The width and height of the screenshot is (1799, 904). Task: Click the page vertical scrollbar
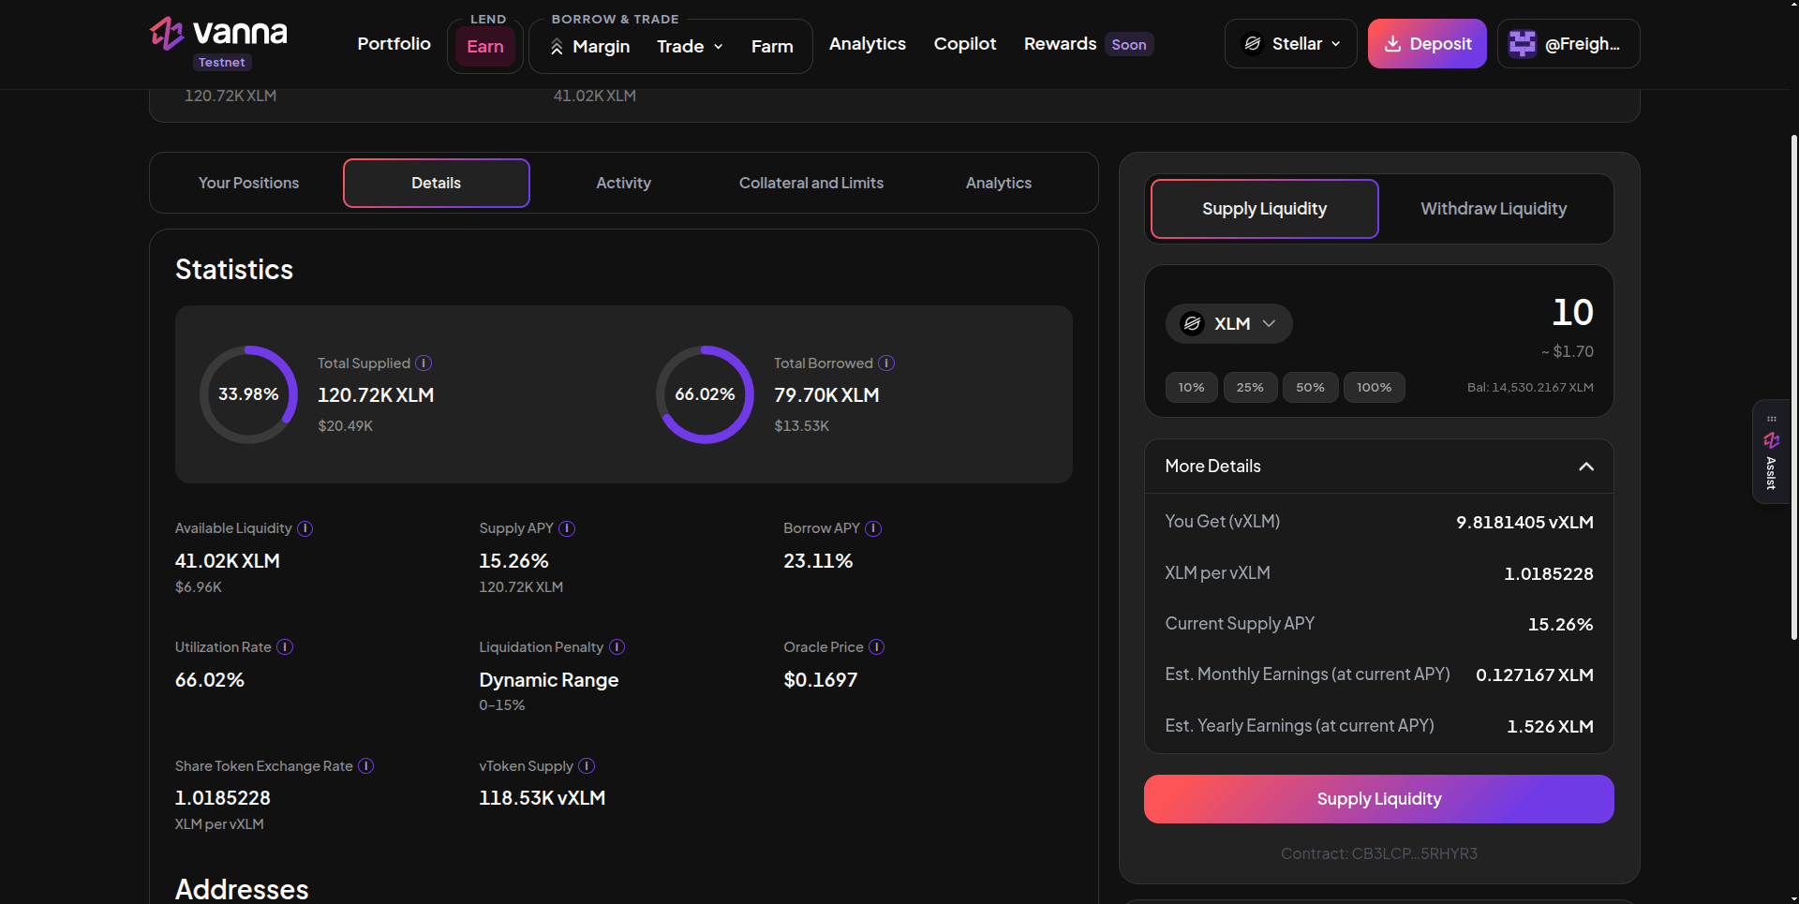(1793, 388)
